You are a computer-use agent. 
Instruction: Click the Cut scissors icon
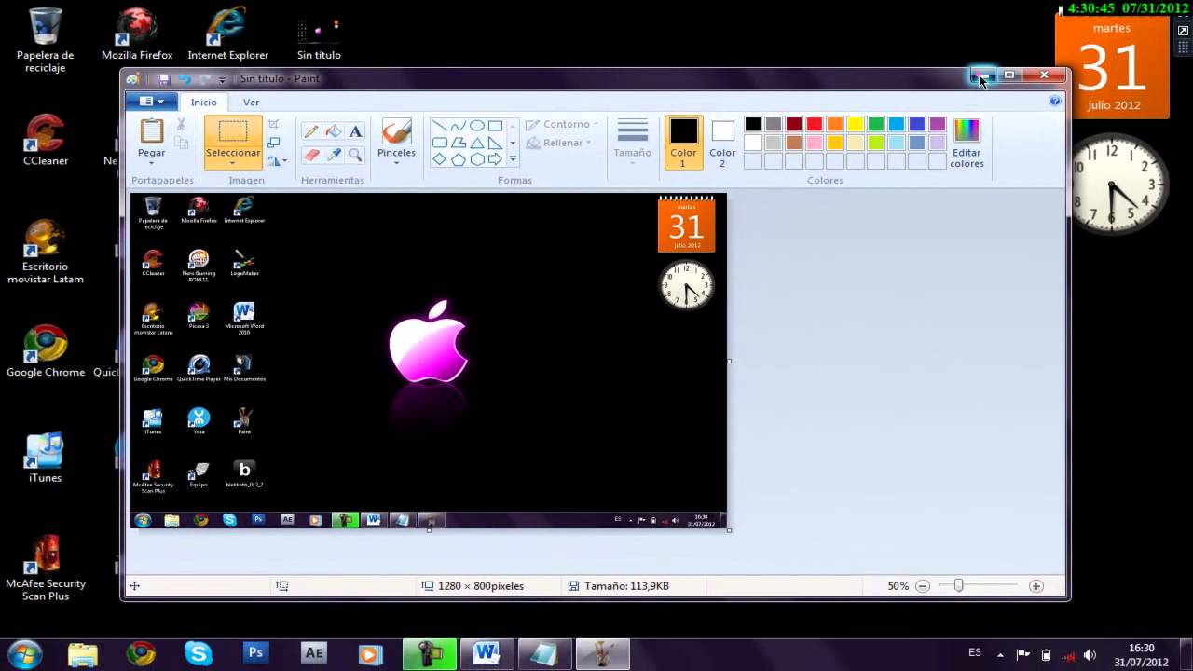click(x=181, y=124)
